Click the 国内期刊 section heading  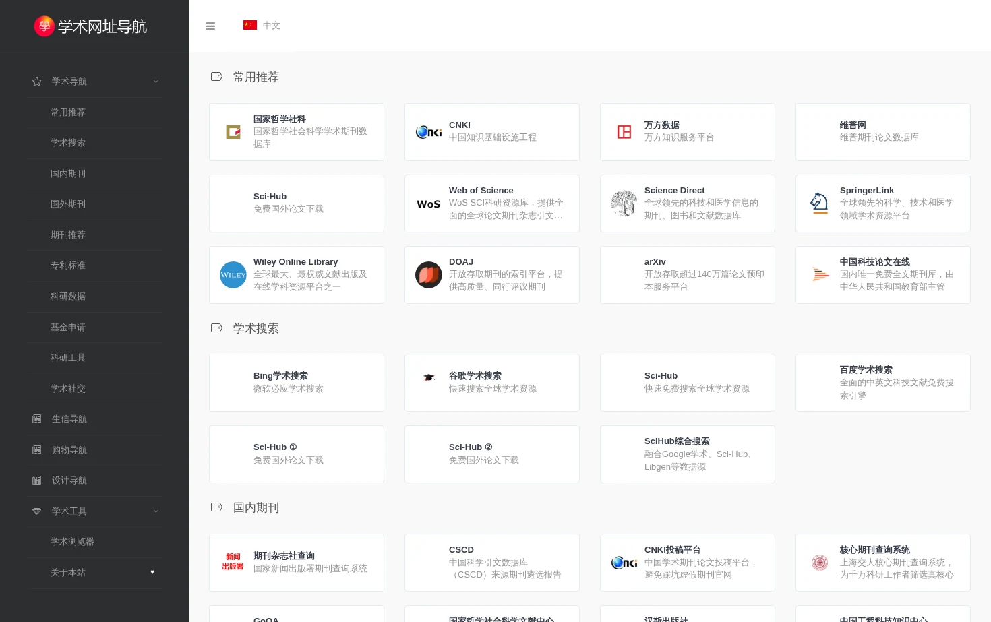(256, 507)
